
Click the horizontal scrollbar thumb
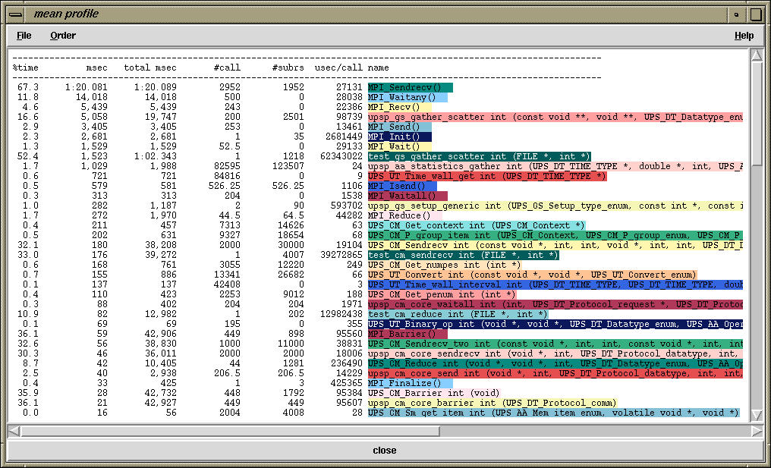[x=230, y=431]
